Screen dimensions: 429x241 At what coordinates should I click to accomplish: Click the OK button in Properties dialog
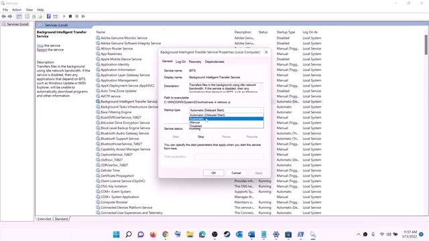click(x=214, y=173)
